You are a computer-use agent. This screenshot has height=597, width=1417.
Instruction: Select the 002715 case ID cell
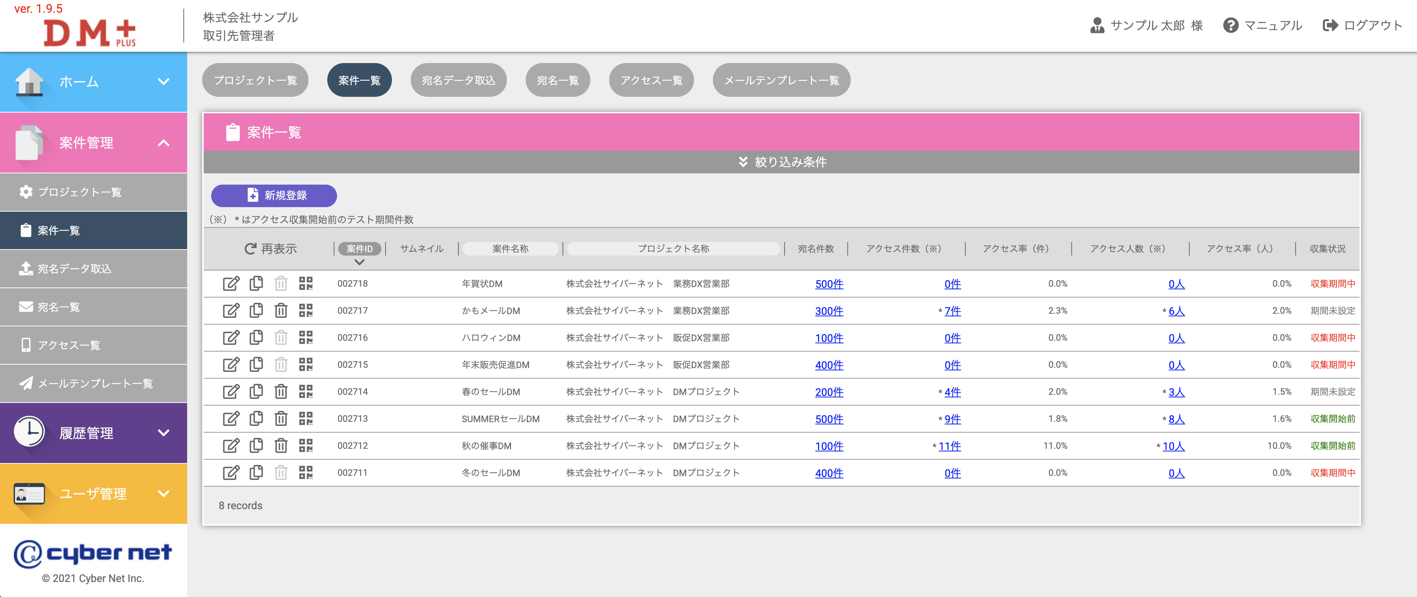[x=352, y=365]
